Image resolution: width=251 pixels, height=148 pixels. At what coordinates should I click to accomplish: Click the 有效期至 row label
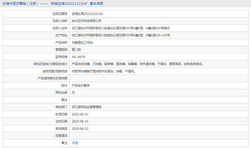[x=61, y=129]
